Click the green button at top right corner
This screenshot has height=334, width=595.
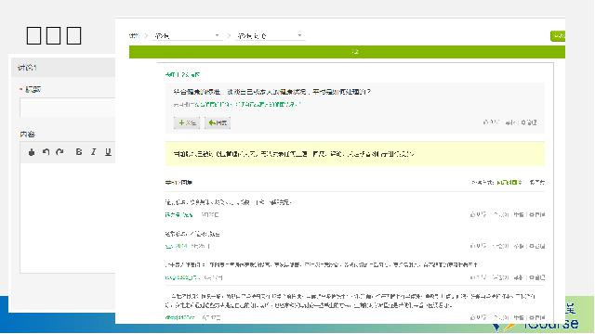click(558, 36)
